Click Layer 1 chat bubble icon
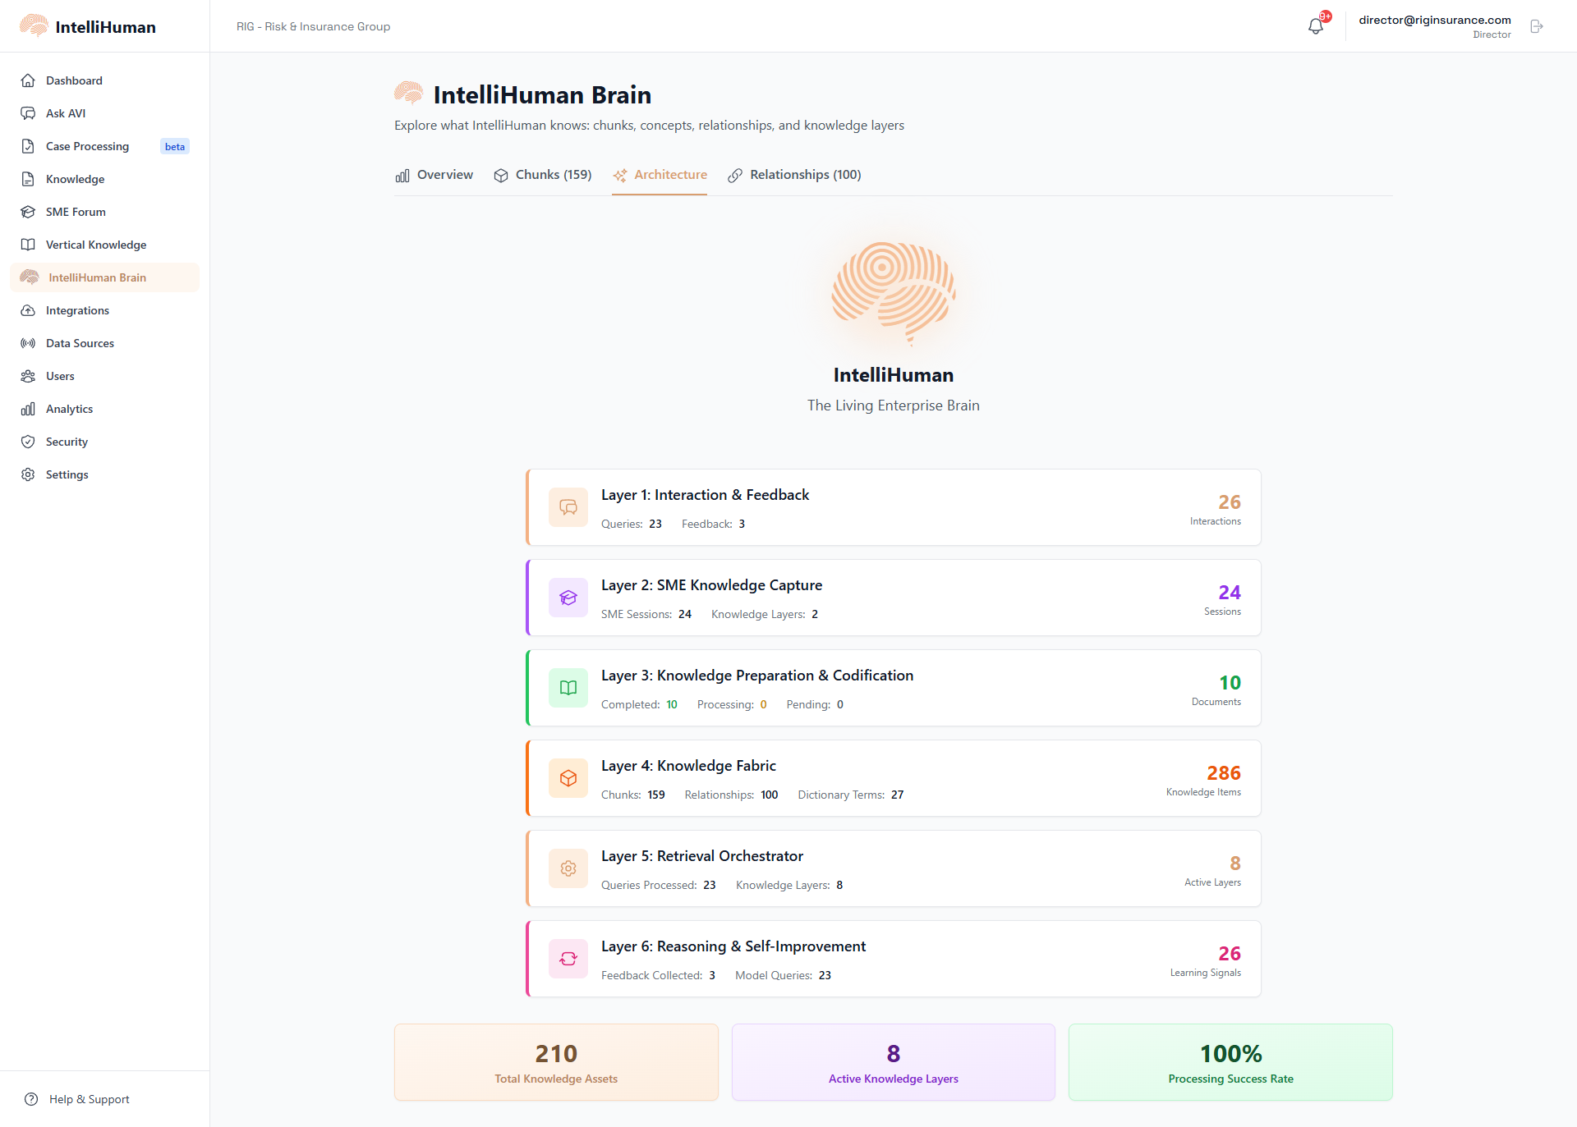The image size is (1577, 1127). tap(568, 507)
